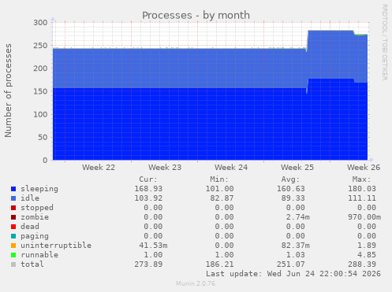Image resolution: width=392 pixels, height=292 pixels.
Task: Click the paging legend color swatch
Action: tap(13, 236)
